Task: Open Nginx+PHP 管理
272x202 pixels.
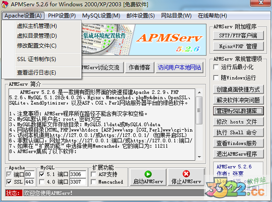Action: (238, 46)
